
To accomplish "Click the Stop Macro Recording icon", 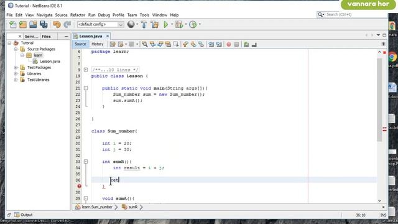I will pos(236,44).
